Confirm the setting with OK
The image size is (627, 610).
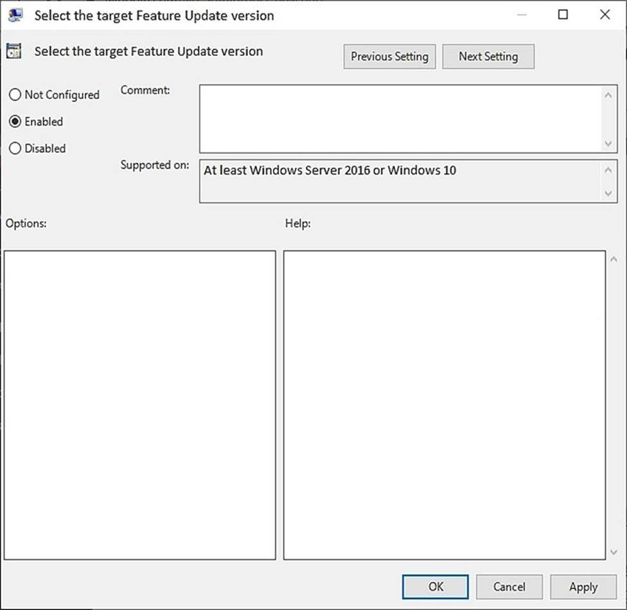(x=436, y=586)
